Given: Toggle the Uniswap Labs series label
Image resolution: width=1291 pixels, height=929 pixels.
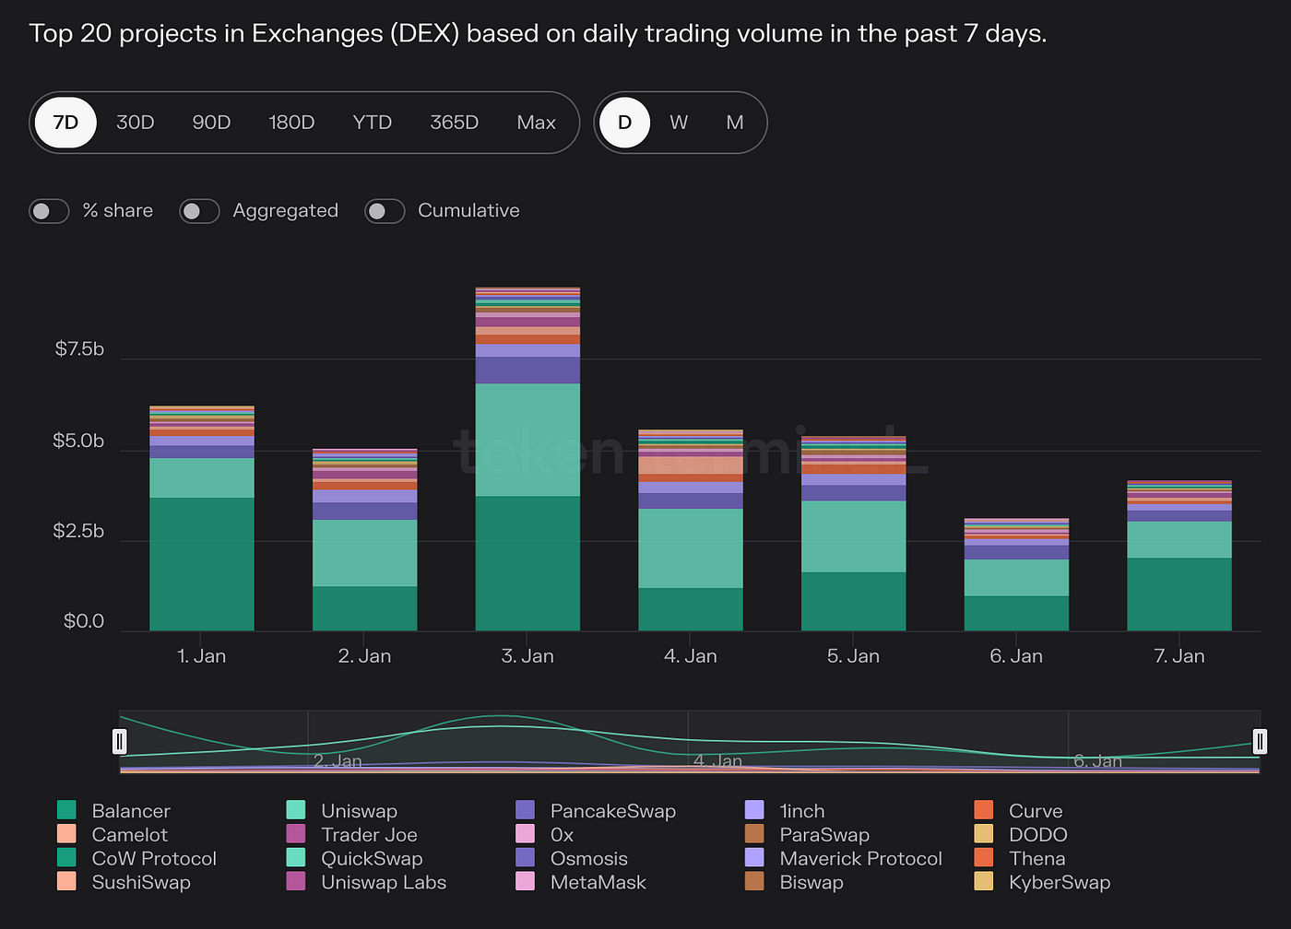Looking at the screenshot, I should tap(384, 882).
